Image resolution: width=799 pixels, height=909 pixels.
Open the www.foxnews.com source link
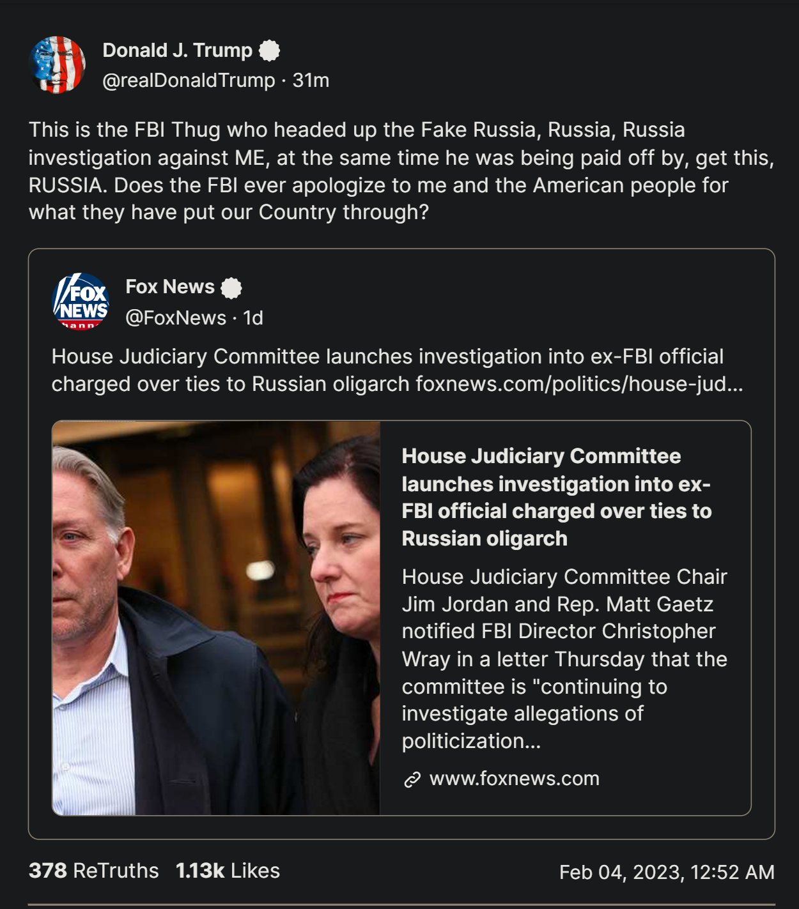tap(514, 779)
